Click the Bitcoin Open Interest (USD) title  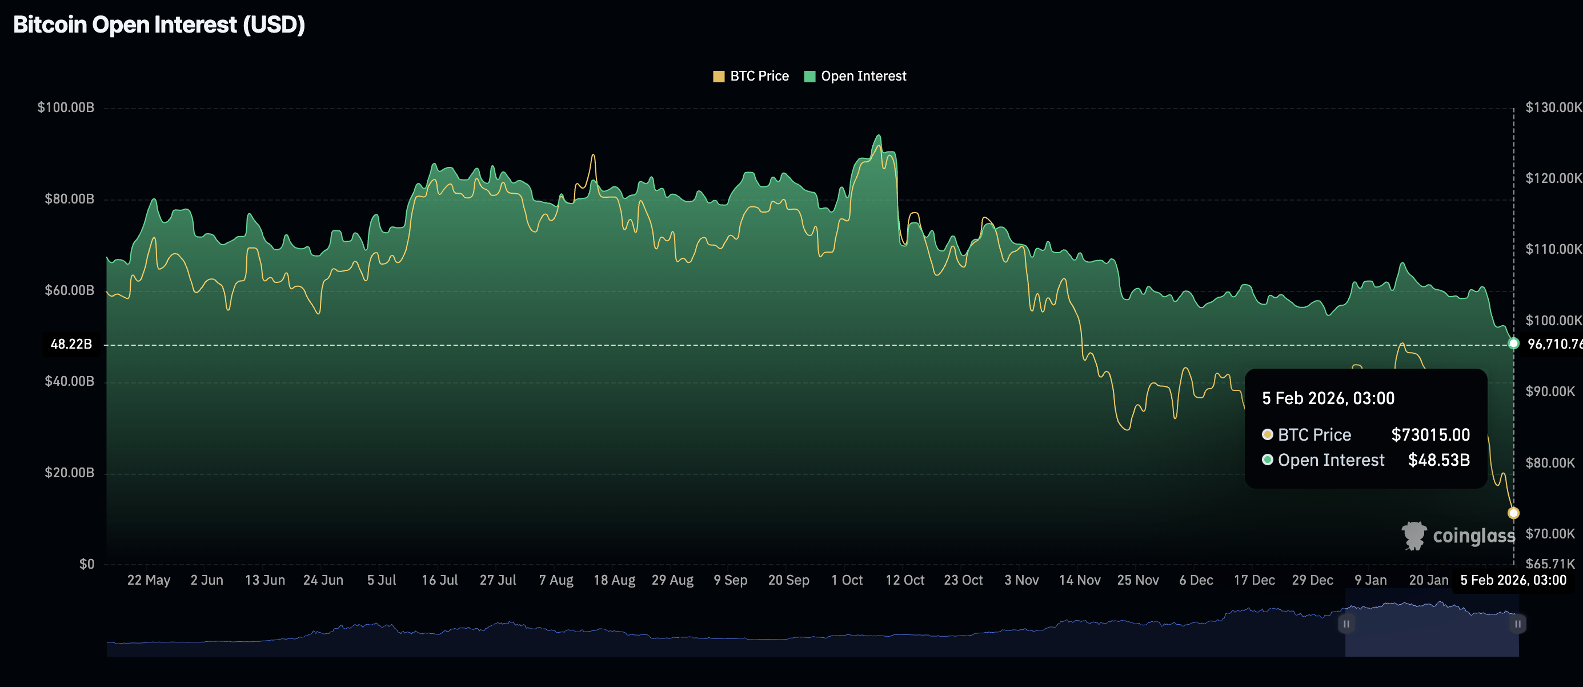coord(159,25)
